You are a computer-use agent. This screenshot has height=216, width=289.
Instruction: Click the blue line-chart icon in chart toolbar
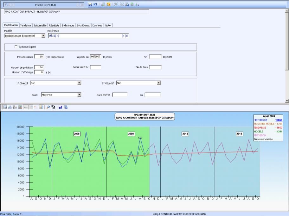60,107
